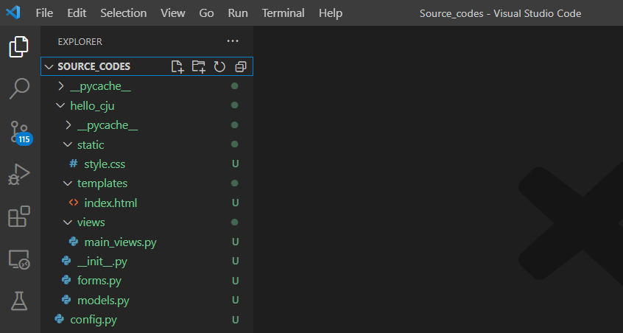Click the git status dot of hello_cju folder
This screenshot has height=333, width=623.
(x=234, y=105)
